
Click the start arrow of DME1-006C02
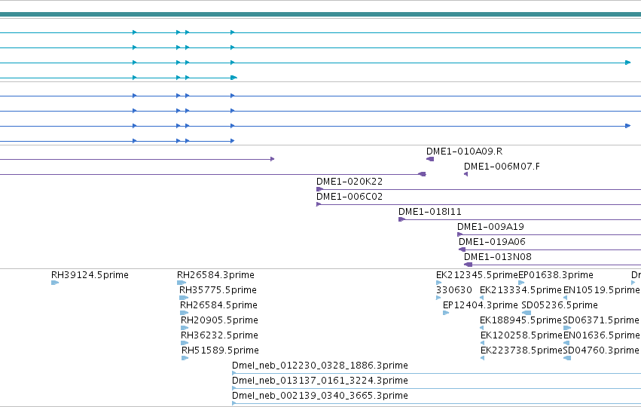coord(319,204)
